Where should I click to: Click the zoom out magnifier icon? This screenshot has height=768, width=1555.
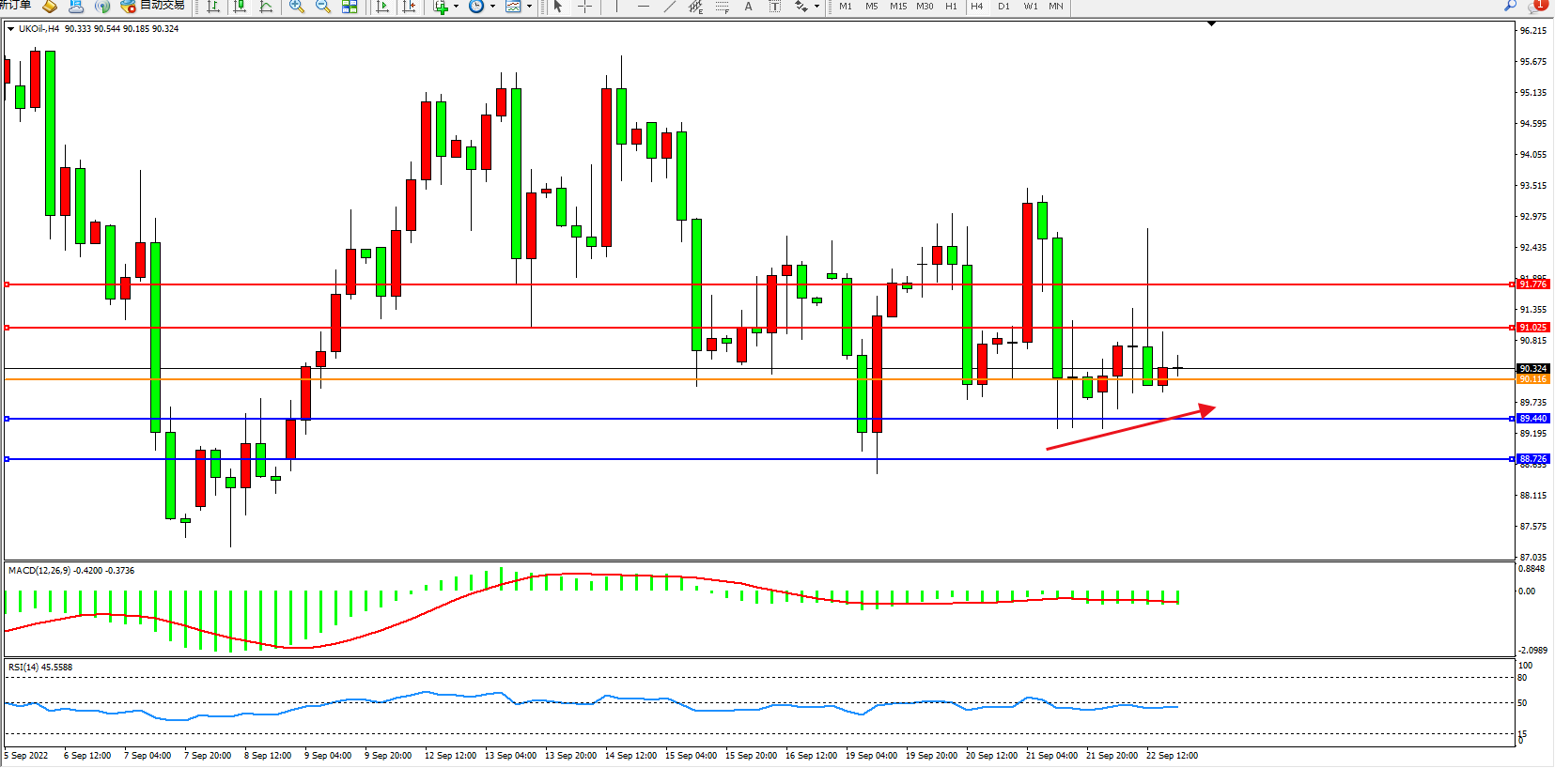[x=323, y=7]
